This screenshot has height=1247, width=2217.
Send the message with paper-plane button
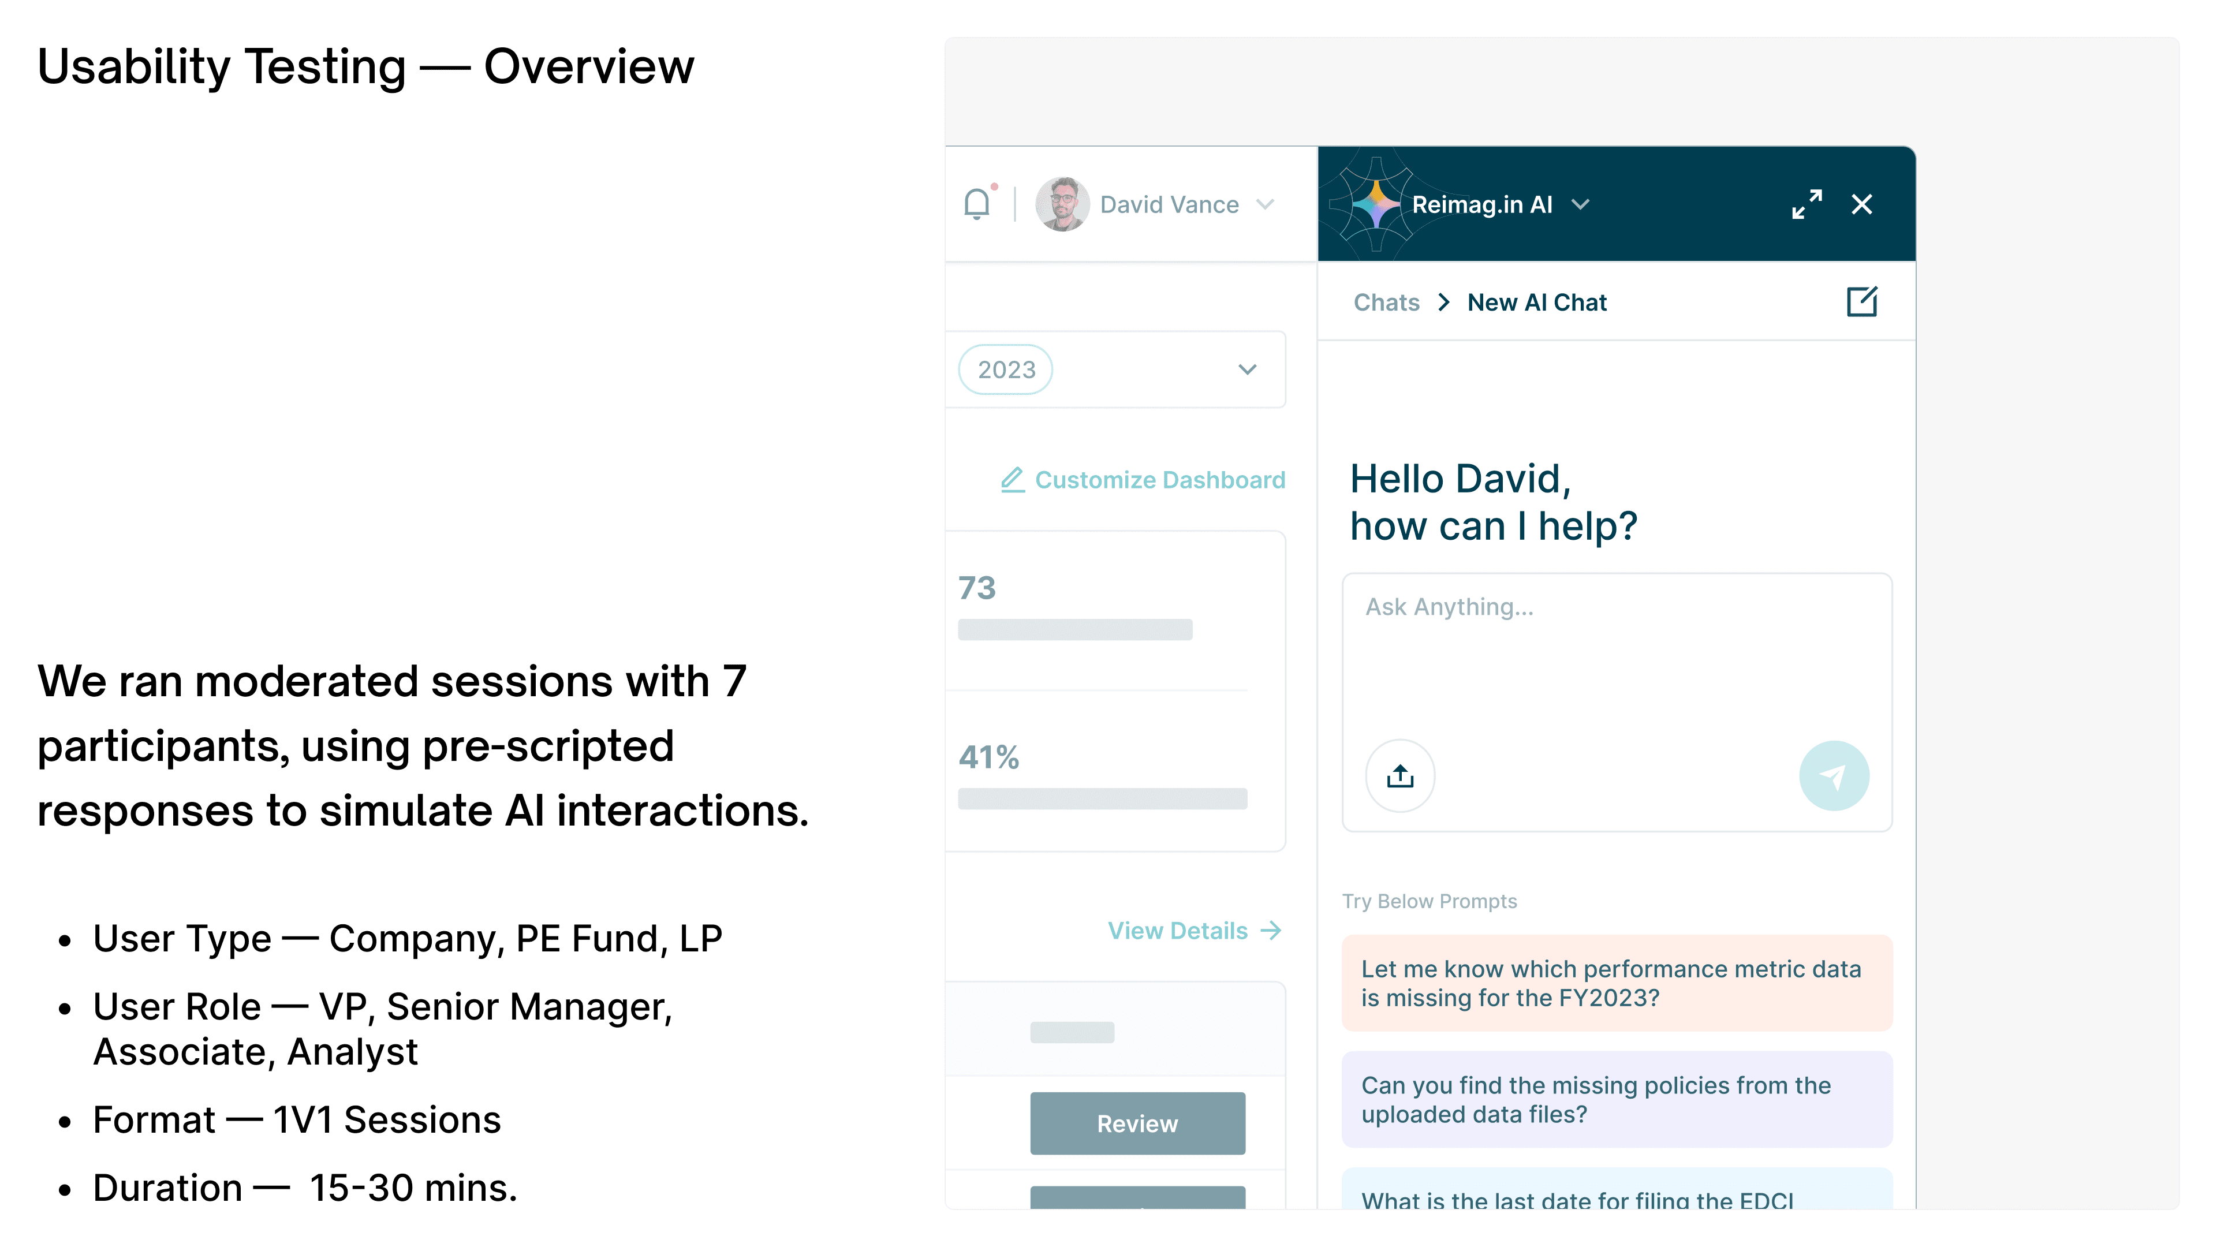click(x=1833, y=776)
